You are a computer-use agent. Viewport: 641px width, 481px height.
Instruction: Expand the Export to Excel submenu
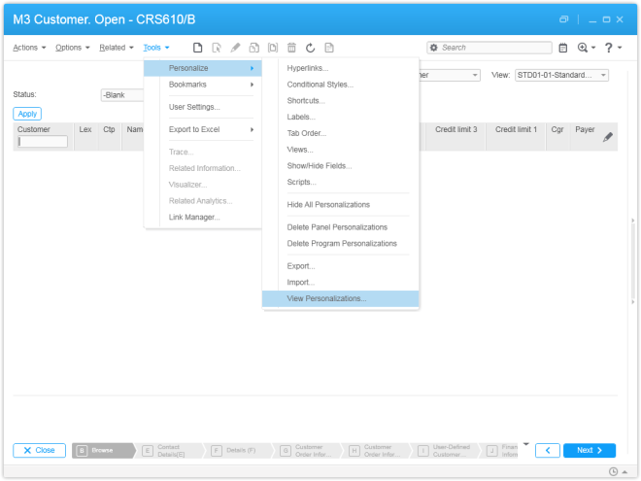tap(203, 129)
